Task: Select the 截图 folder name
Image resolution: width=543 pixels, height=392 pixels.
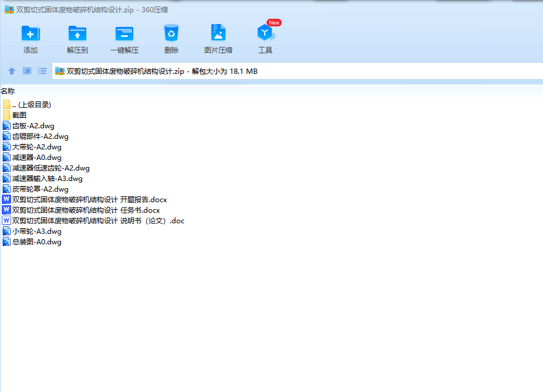Action: click(x=19, y=115)
